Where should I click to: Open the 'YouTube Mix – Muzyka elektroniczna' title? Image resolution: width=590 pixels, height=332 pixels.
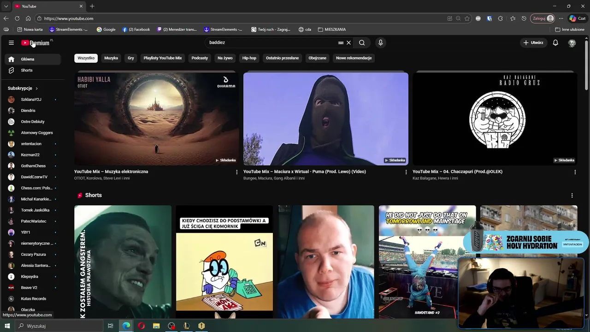pos(111,172)
